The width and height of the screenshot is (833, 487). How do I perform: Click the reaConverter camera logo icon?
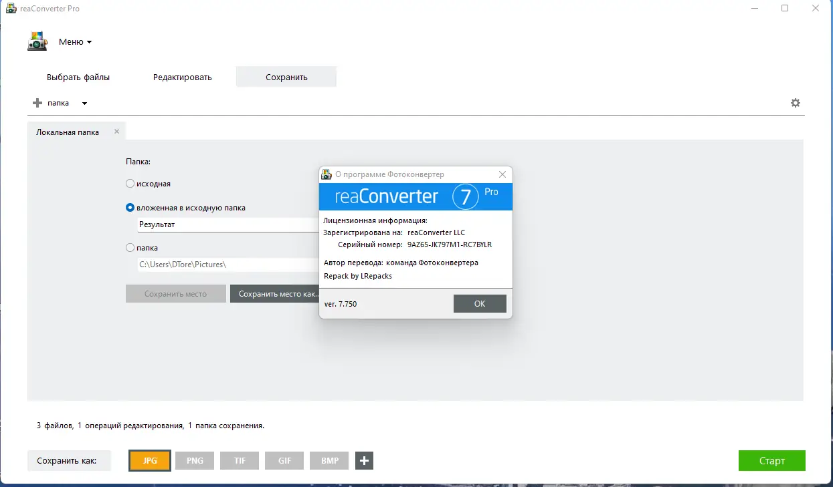37,41
